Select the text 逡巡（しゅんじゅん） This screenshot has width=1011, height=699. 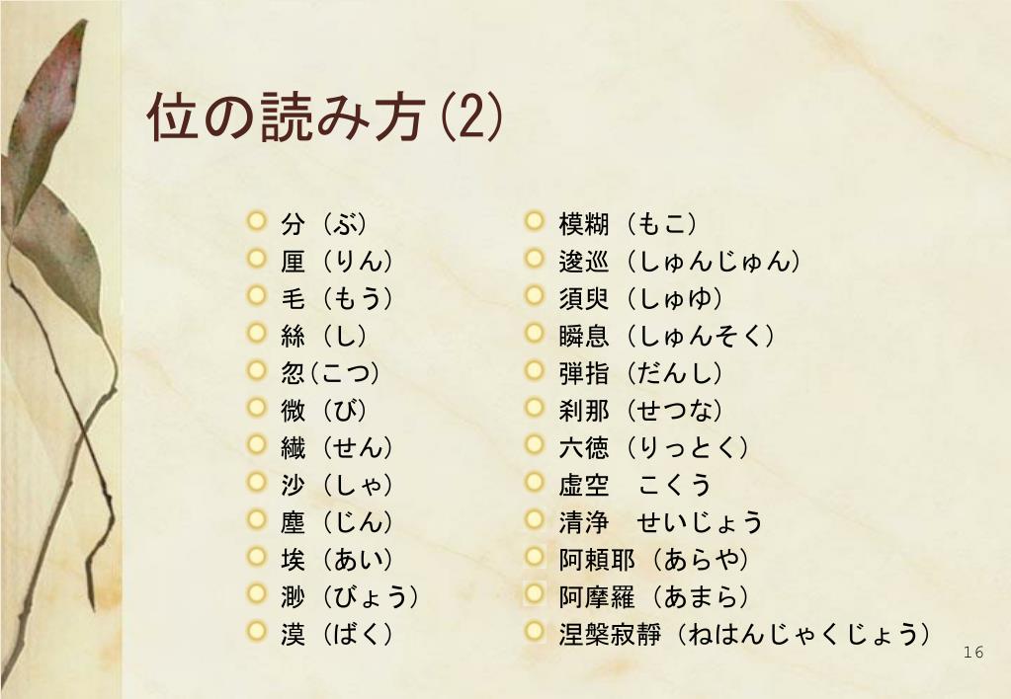point(680,262)
